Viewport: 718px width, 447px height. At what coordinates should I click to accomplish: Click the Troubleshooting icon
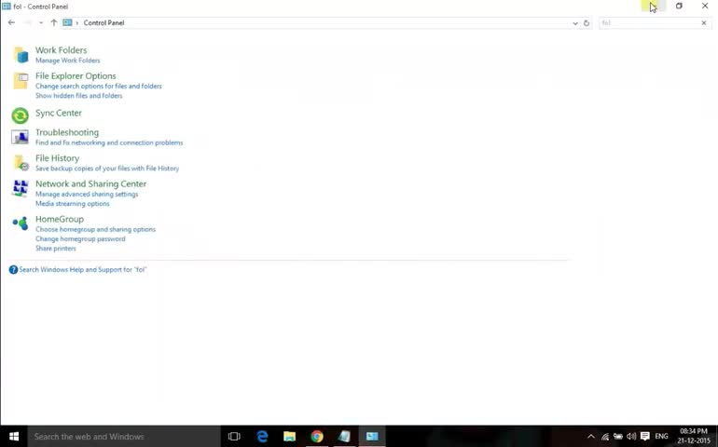(21, 137)
